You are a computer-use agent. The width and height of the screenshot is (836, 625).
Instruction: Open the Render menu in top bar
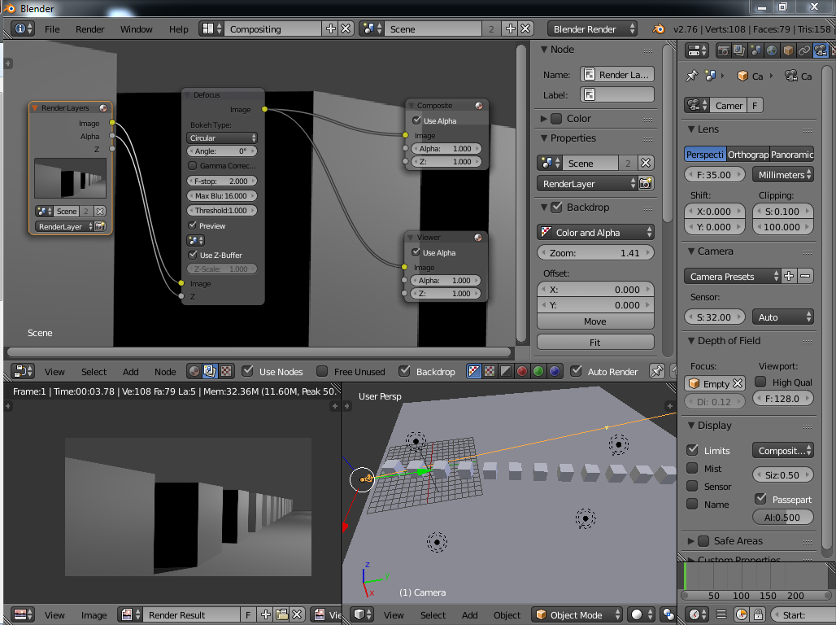(89, 29)
